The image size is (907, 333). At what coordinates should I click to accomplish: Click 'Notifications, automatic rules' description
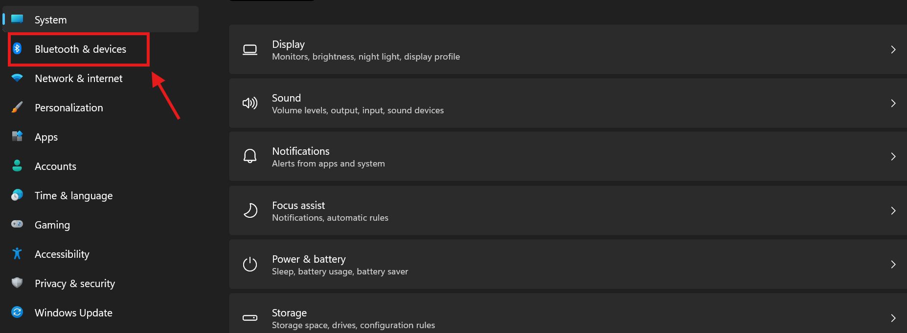[330, 218]
